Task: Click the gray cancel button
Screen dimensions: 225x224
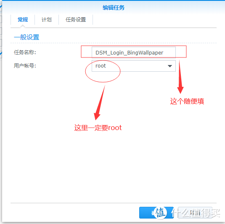Action: coord(195,213)
